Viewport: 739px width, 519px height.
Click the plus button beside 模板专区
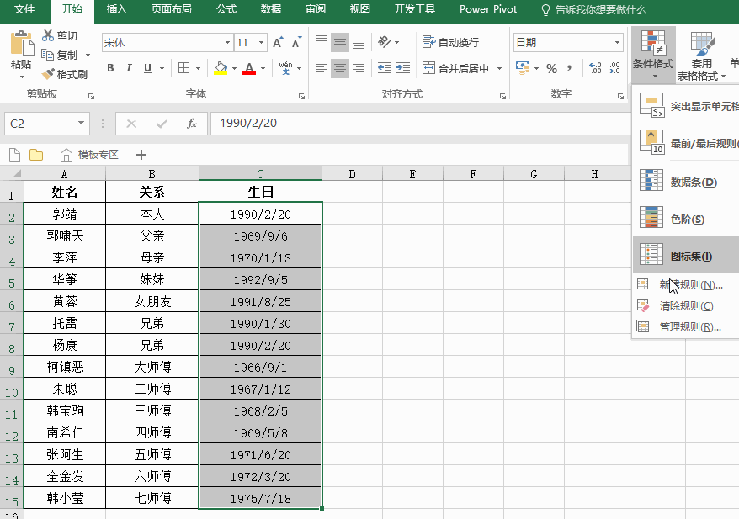click(x=141, y=155)
